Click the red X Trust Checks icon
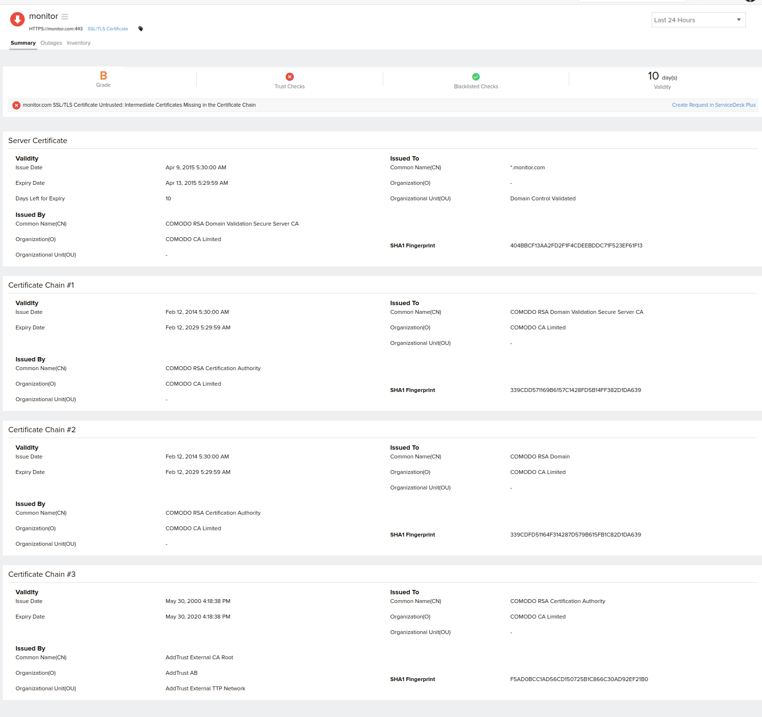 [x=289, y=77]
